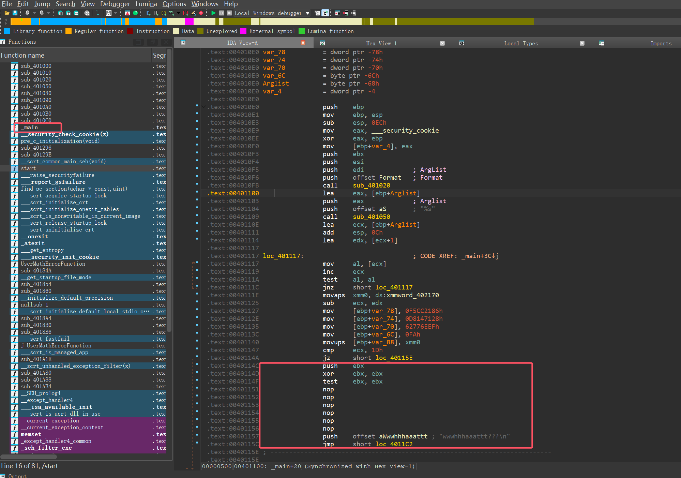Open the Local Windows debugger dropdown
The image size is (681, 478).
[x=307, y=13]
